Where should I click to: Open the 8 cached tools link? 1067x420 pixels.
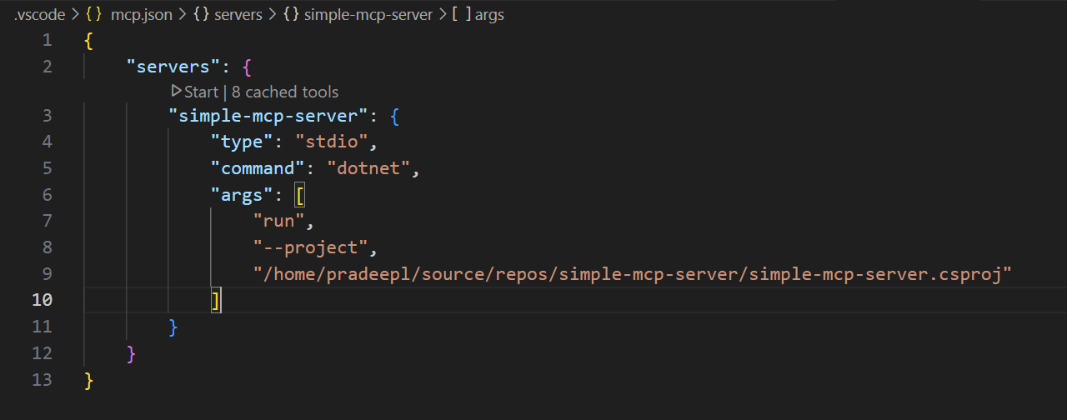click(285, 92)
